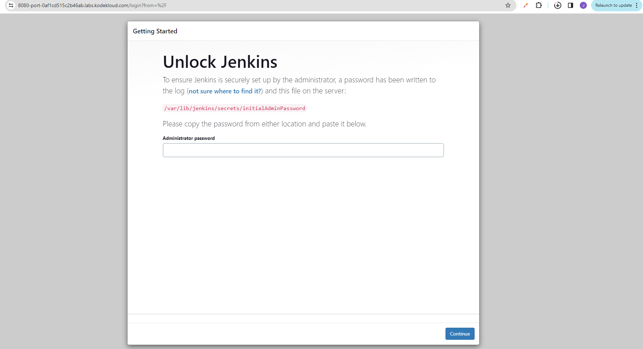Focus the Administrator password field

[x=303, y=150]
